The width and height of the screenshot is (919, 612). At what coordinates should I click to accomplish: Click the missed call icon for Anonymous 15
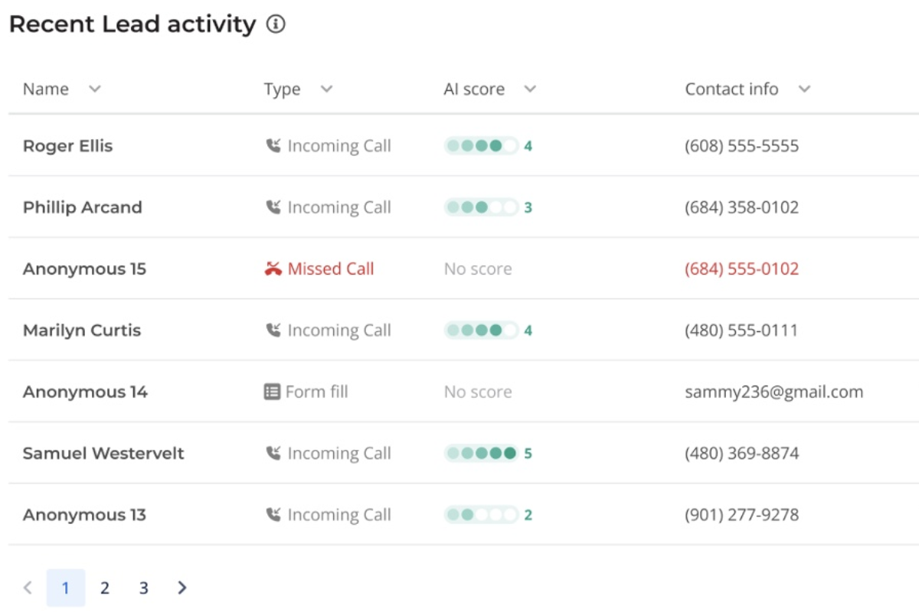(273, 269)
